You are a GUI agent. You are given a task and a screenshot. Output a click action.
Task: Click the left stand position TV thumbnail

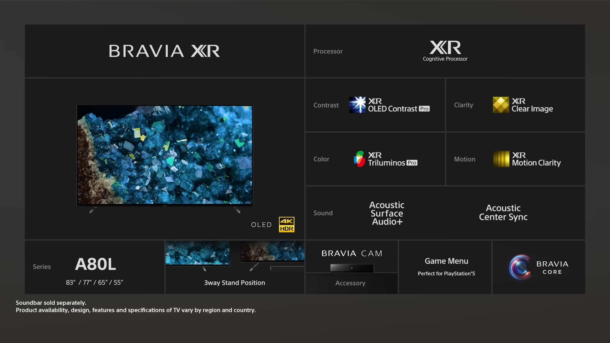[198, 256]
